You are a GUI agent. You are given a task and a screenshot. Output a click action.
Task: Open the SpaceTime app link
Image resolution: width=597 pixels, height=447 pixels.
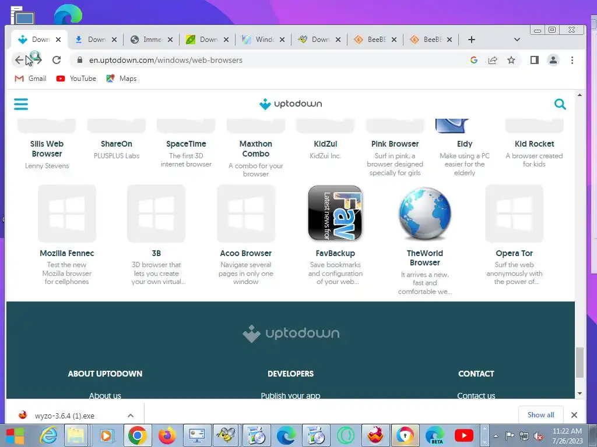(x=186, y=144)
